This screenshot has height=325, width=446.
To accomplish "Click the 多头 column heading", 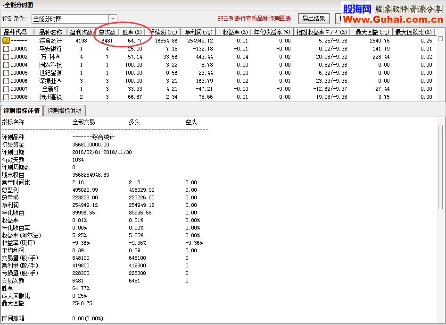I will click(x=134, y=122).
